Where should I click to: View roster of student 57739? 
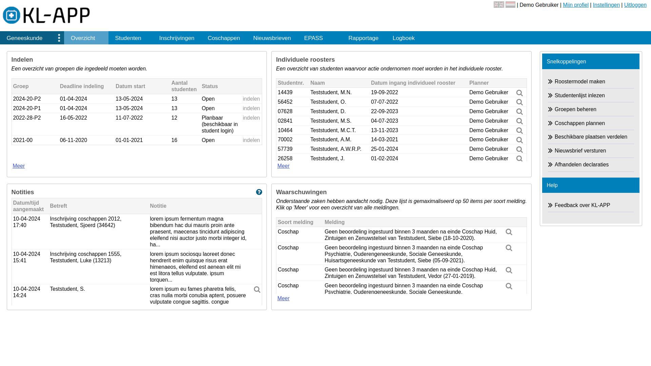coord(519,149)
